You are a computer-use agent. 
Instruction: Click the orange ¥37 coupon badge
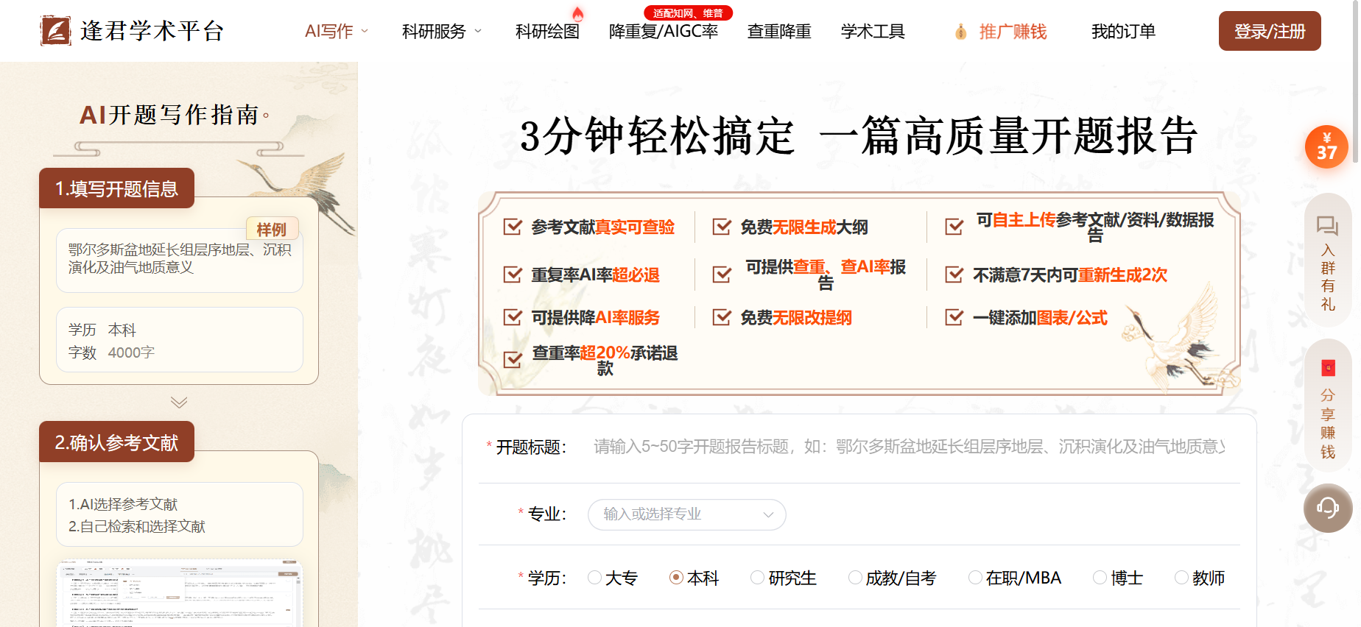pos(1326,146)
